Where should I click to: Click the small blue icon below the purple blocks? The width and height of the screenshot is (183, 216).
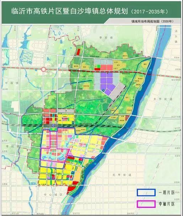coord(103,90)
